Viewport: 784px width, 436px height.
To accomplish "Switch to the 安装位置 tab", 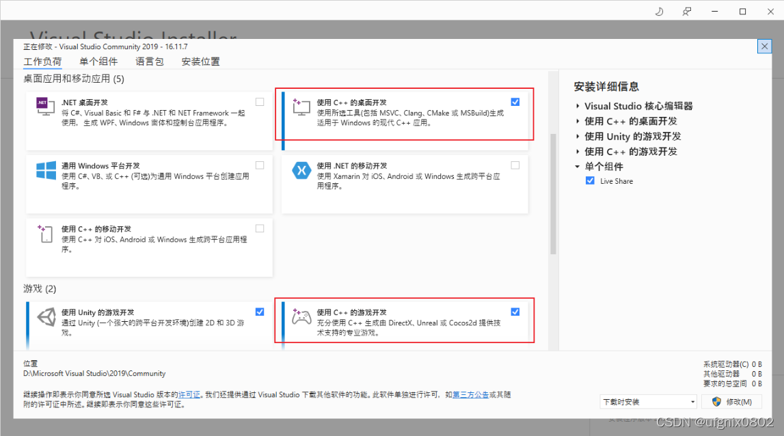I will (x=200, y=62).
